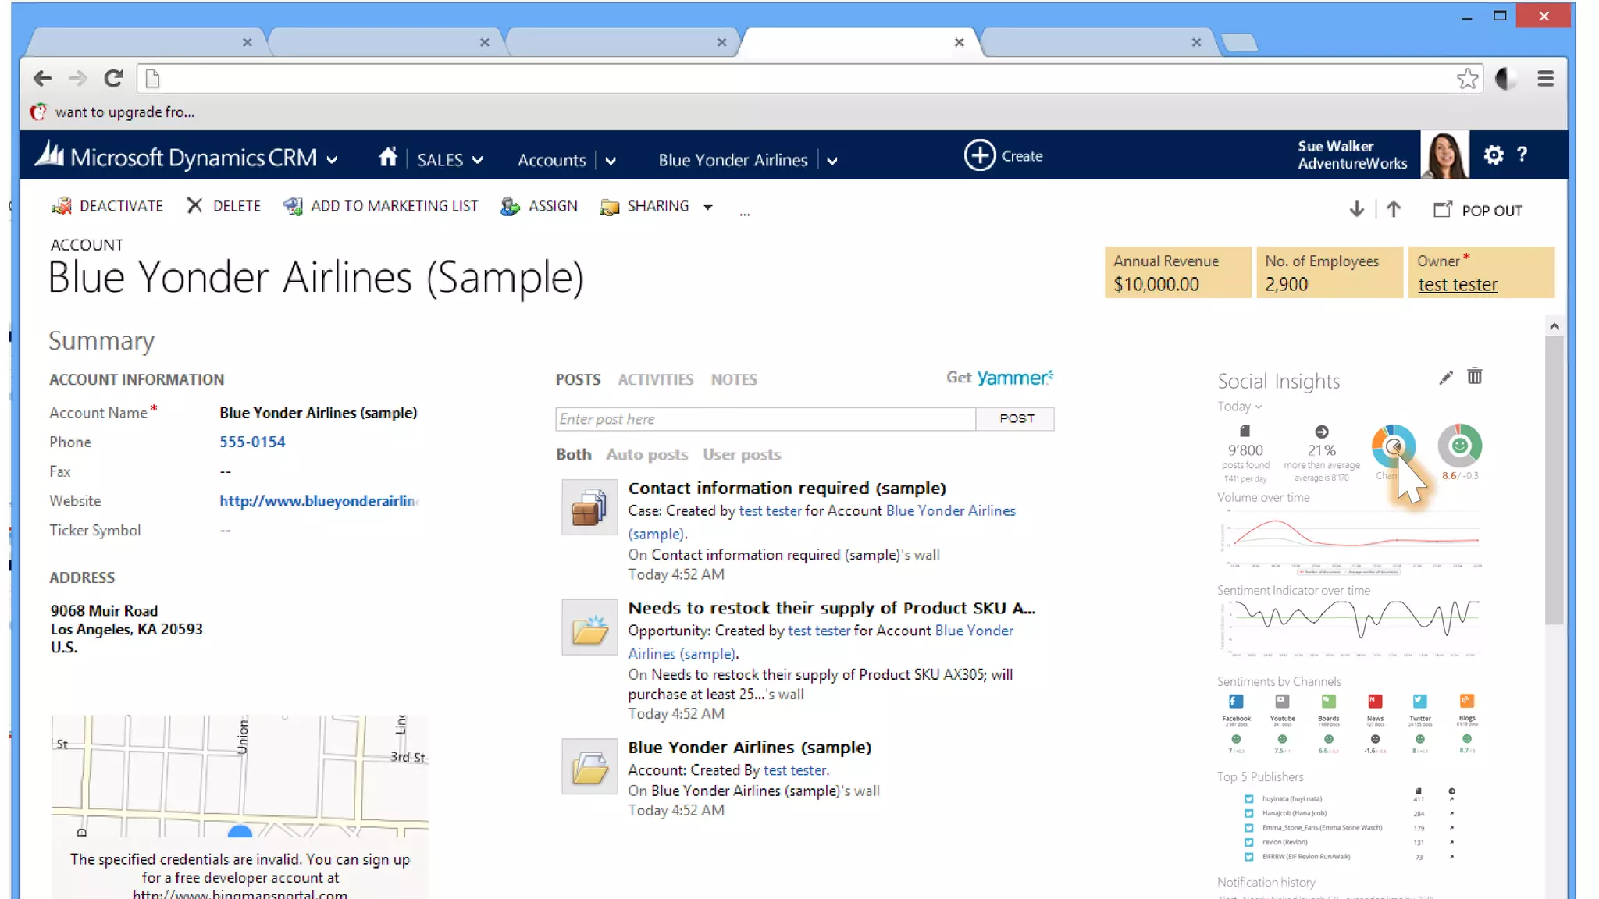The image size is (1599, 899).
Task: Click the Facebook channel sentiment icon
Action: [1236, 702]
